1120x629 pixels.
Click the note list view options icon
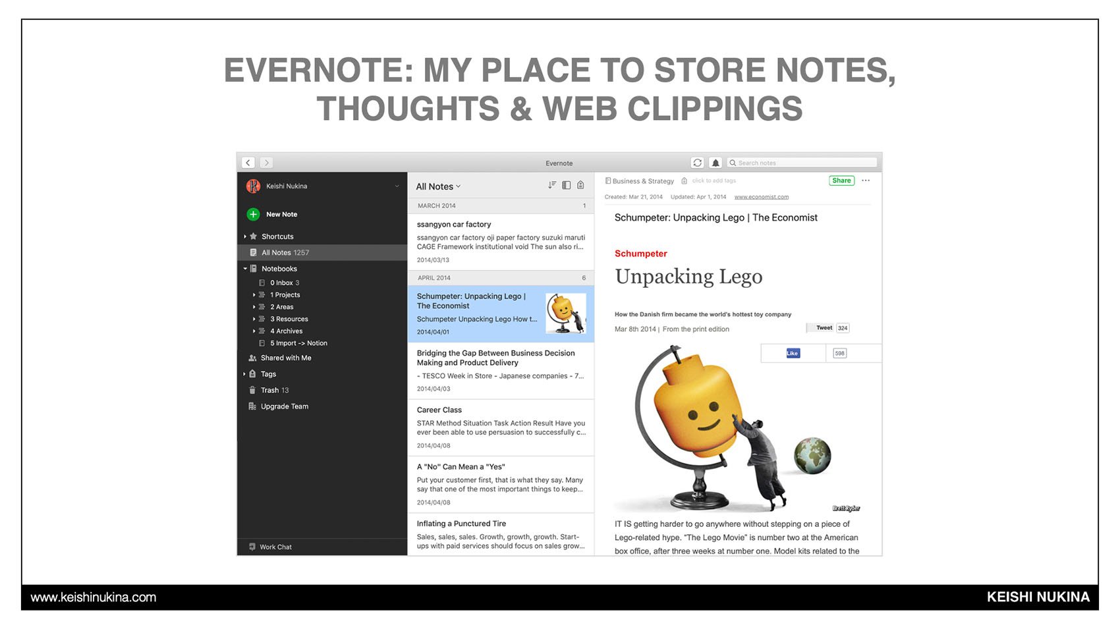click(566, 185)
